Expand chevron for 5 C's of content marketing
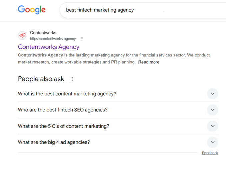Viewport: 226px width, 170px height. [x=212, y=126]
